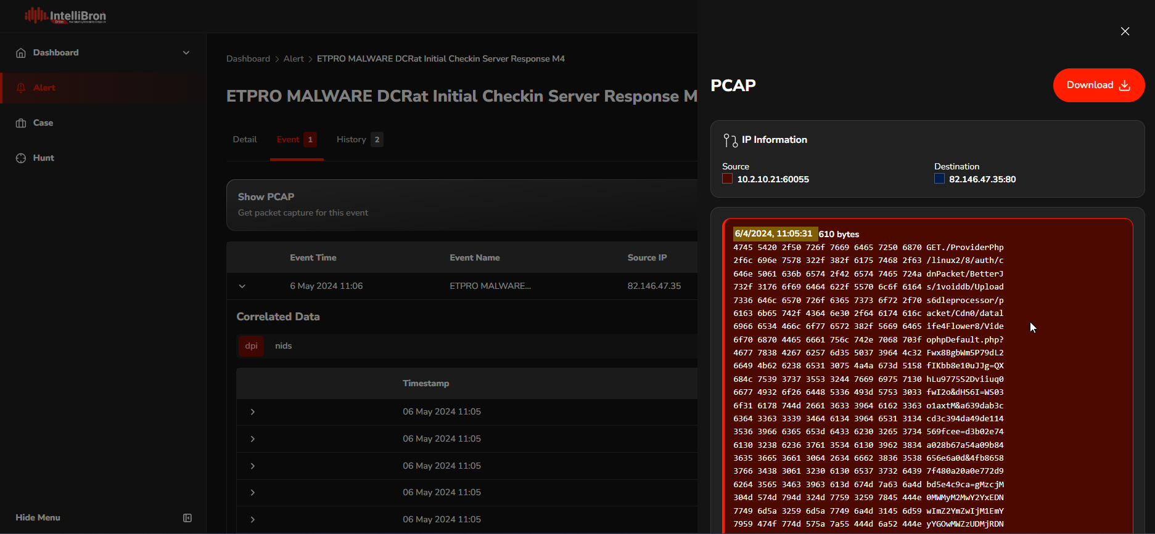The height and width of the screenshot is (534, 1155).
Task: Click ETPRO MALWARE... event name cell
Action: 490,286
